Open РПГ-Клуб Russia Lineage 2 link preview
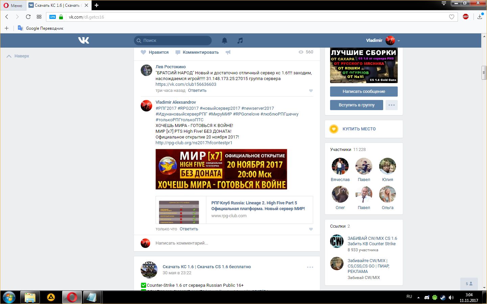 click(234, 210)
